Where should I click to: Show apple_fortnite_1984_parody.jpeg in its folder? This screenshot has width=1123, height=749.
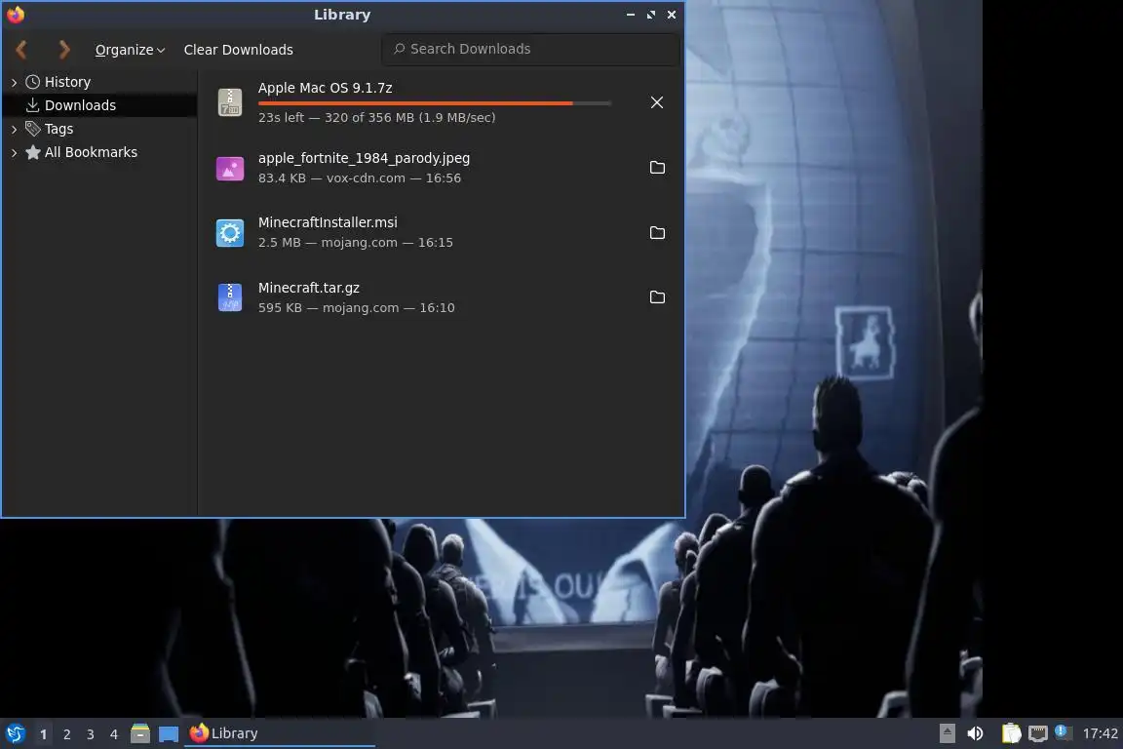click(x=657, y=167)
